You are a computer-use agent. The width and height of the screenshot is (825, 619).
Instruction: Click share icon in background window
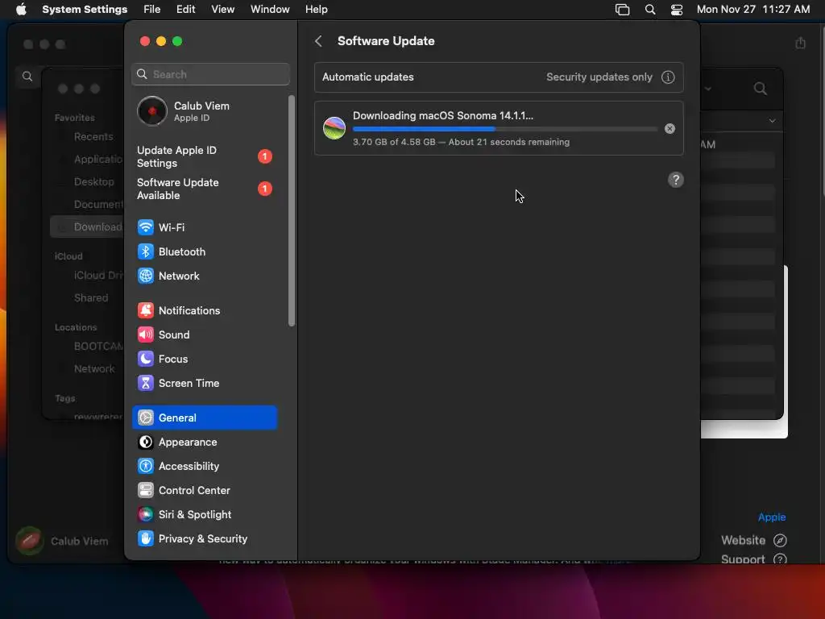click(x=800, y=43)
